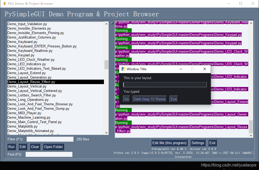
Task: Click the Edit button below the file list
Action: pyautogui.click(x=23, y=147)
